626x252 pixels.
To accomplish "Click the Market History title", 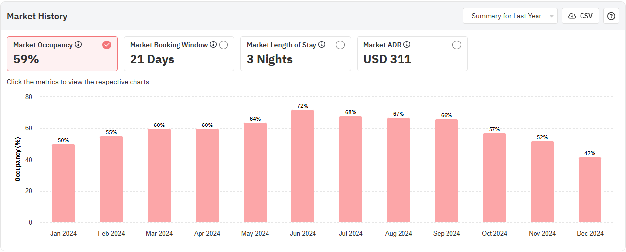I will click(x=37, y=16).
